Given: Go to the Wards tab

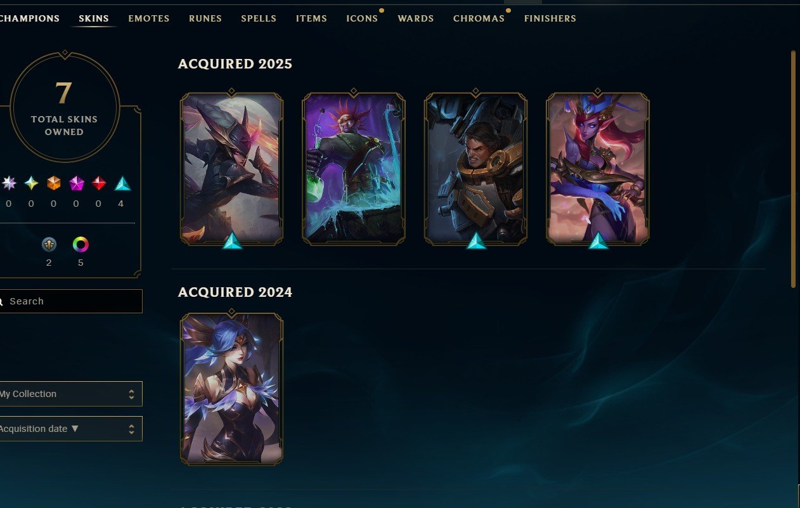Looking at the screenshot, I should tap(416, 18).
